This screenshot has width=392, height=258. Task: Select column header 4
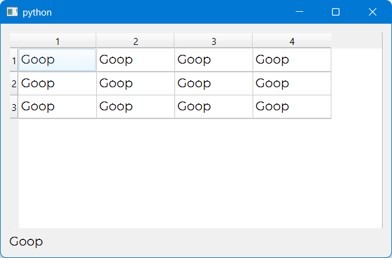(x=291, y=41)
